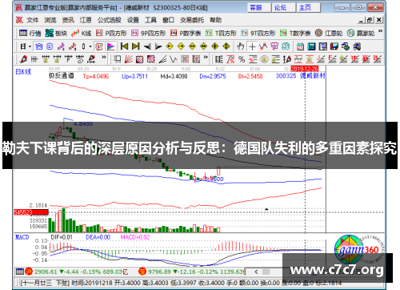Click the MACD panel label
This screenshot has width=400, height=290.
point(22,237)
